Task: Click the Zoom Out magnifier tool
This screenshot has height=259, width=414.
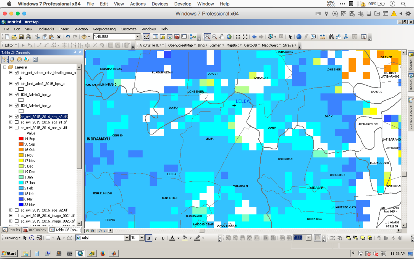Action: [x=214, y=37]
